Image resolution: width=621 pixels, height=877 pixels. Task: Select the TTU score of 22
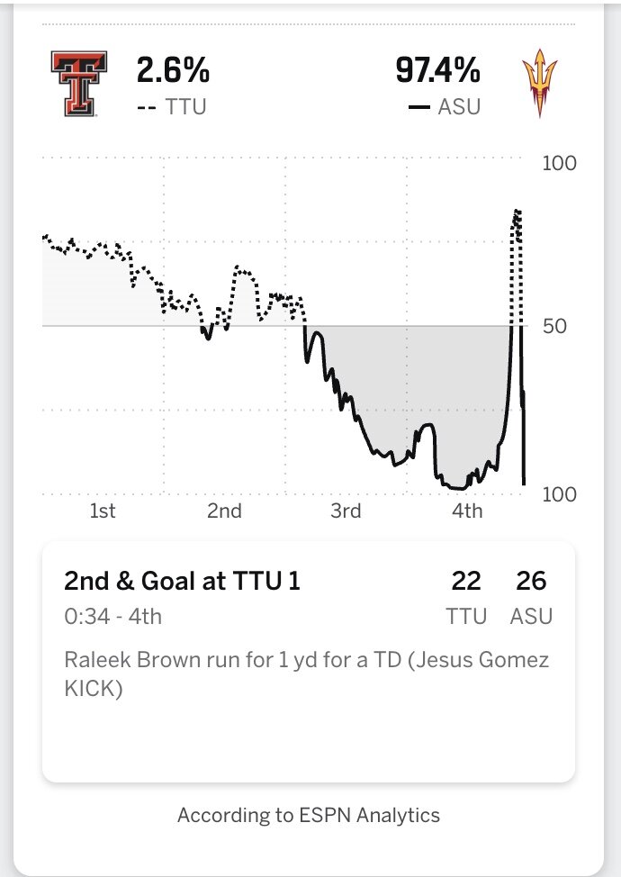pos(466,581)
